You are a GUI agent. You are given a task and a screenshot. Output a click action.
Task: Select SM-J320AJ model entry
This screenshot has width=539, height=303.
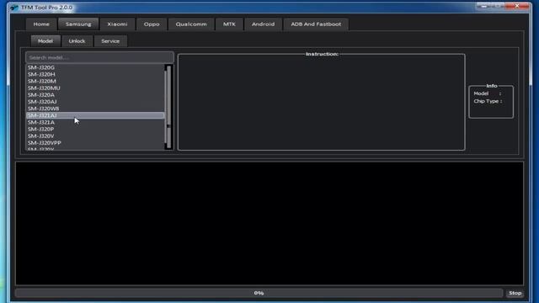(95, 102)
